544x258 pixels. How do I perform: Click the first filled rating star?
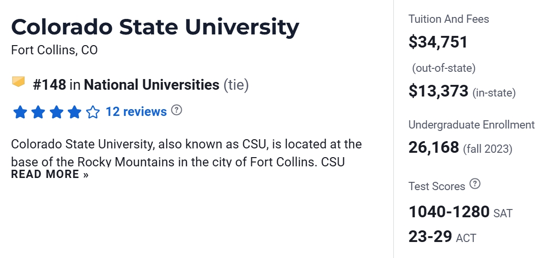pyautogui.click(x=20, y=113)
